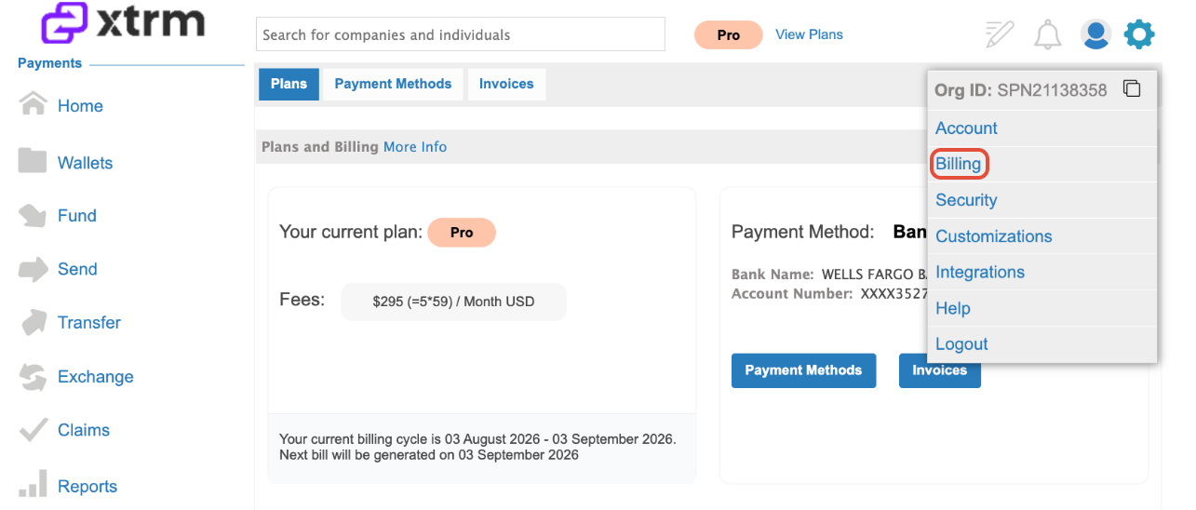The width and height of the screenshot is (1196, 510).
Task: Select the Claims checkmark icon
Action: tap(33, 429)
